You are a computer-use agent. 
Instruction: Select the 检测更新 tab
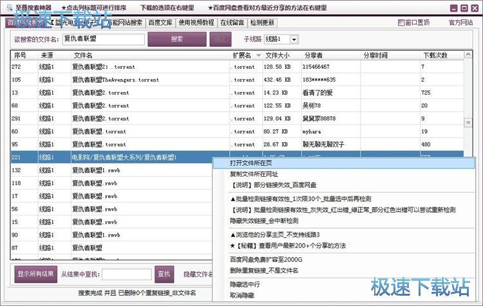262,22
